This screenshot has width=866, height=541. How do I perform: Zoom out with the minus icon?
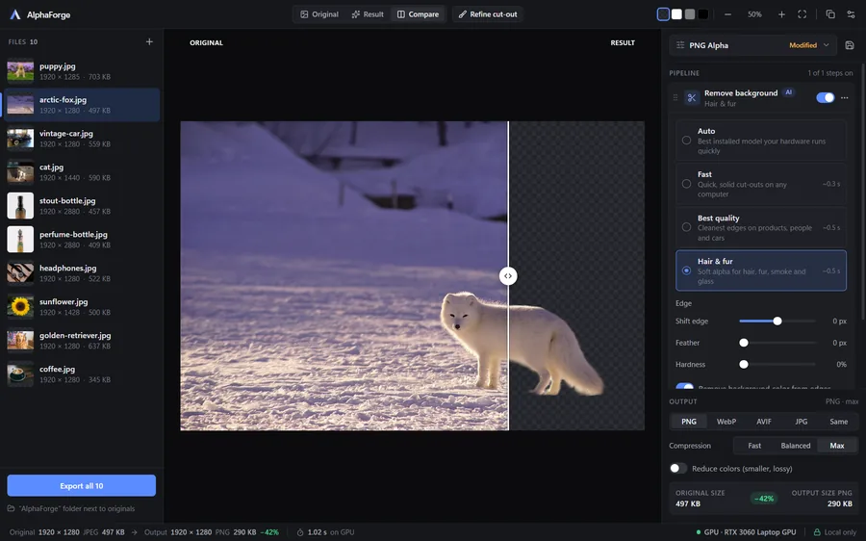[728, 14]
